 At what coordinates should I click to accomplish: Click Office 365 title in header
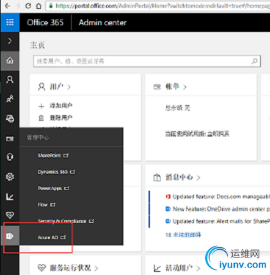point(45,23)
